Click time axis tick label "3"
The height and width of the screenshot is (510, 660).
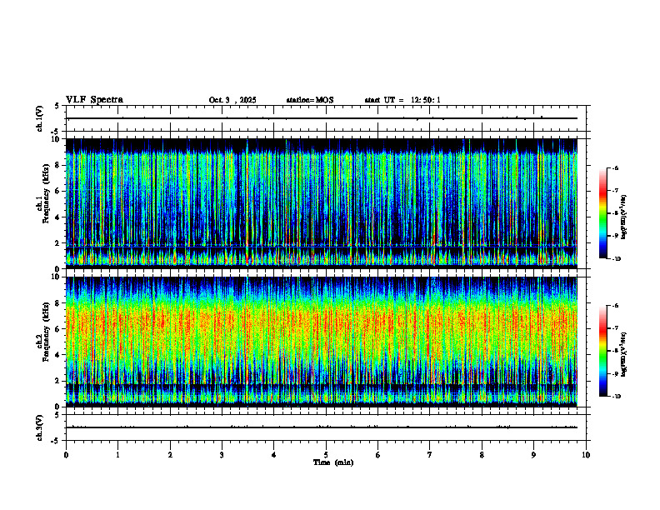222,455
